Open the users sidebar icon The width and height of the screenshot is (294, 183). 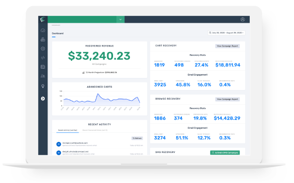click(43, 76)
